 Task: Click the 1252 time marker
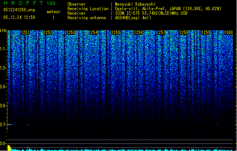48,32
